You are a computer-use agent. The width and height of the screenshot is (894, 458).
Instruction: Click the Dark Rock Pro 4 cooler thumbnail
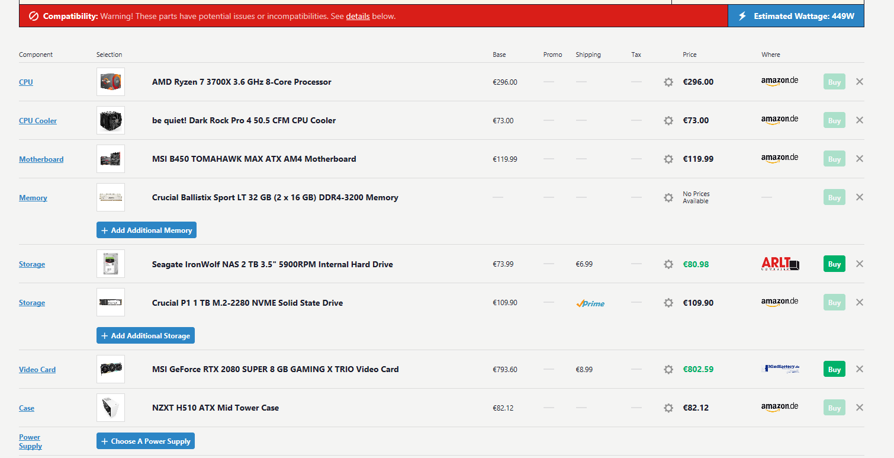[x=111, y=120]
